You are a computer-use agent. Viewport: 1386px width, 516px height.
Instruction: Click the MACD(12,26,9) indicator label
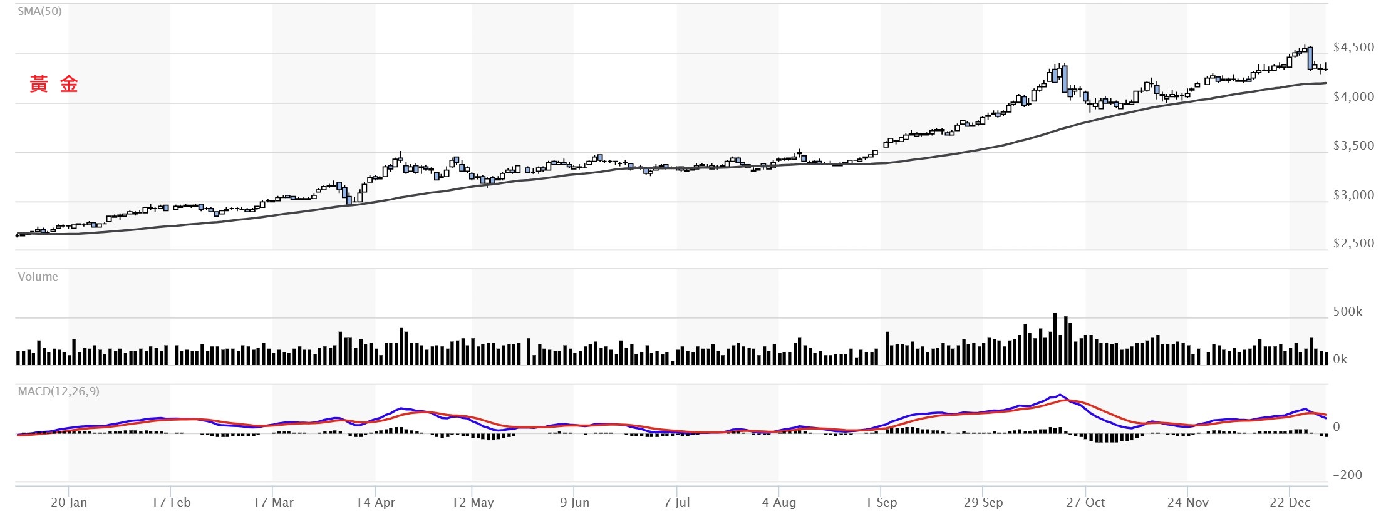coord(58,391)
